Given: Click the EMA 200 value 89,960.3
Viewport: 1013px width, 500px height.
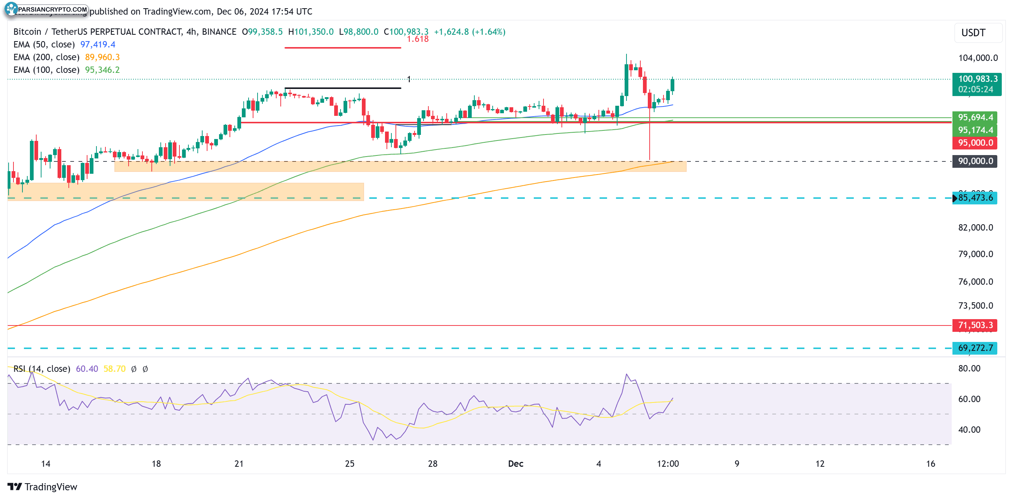Looking at the screenshot, I should tap(102, 57).
